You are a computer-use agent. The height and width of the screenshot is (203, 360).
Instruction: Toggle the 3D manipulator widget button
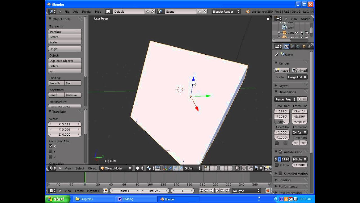(x=165, y=168)
